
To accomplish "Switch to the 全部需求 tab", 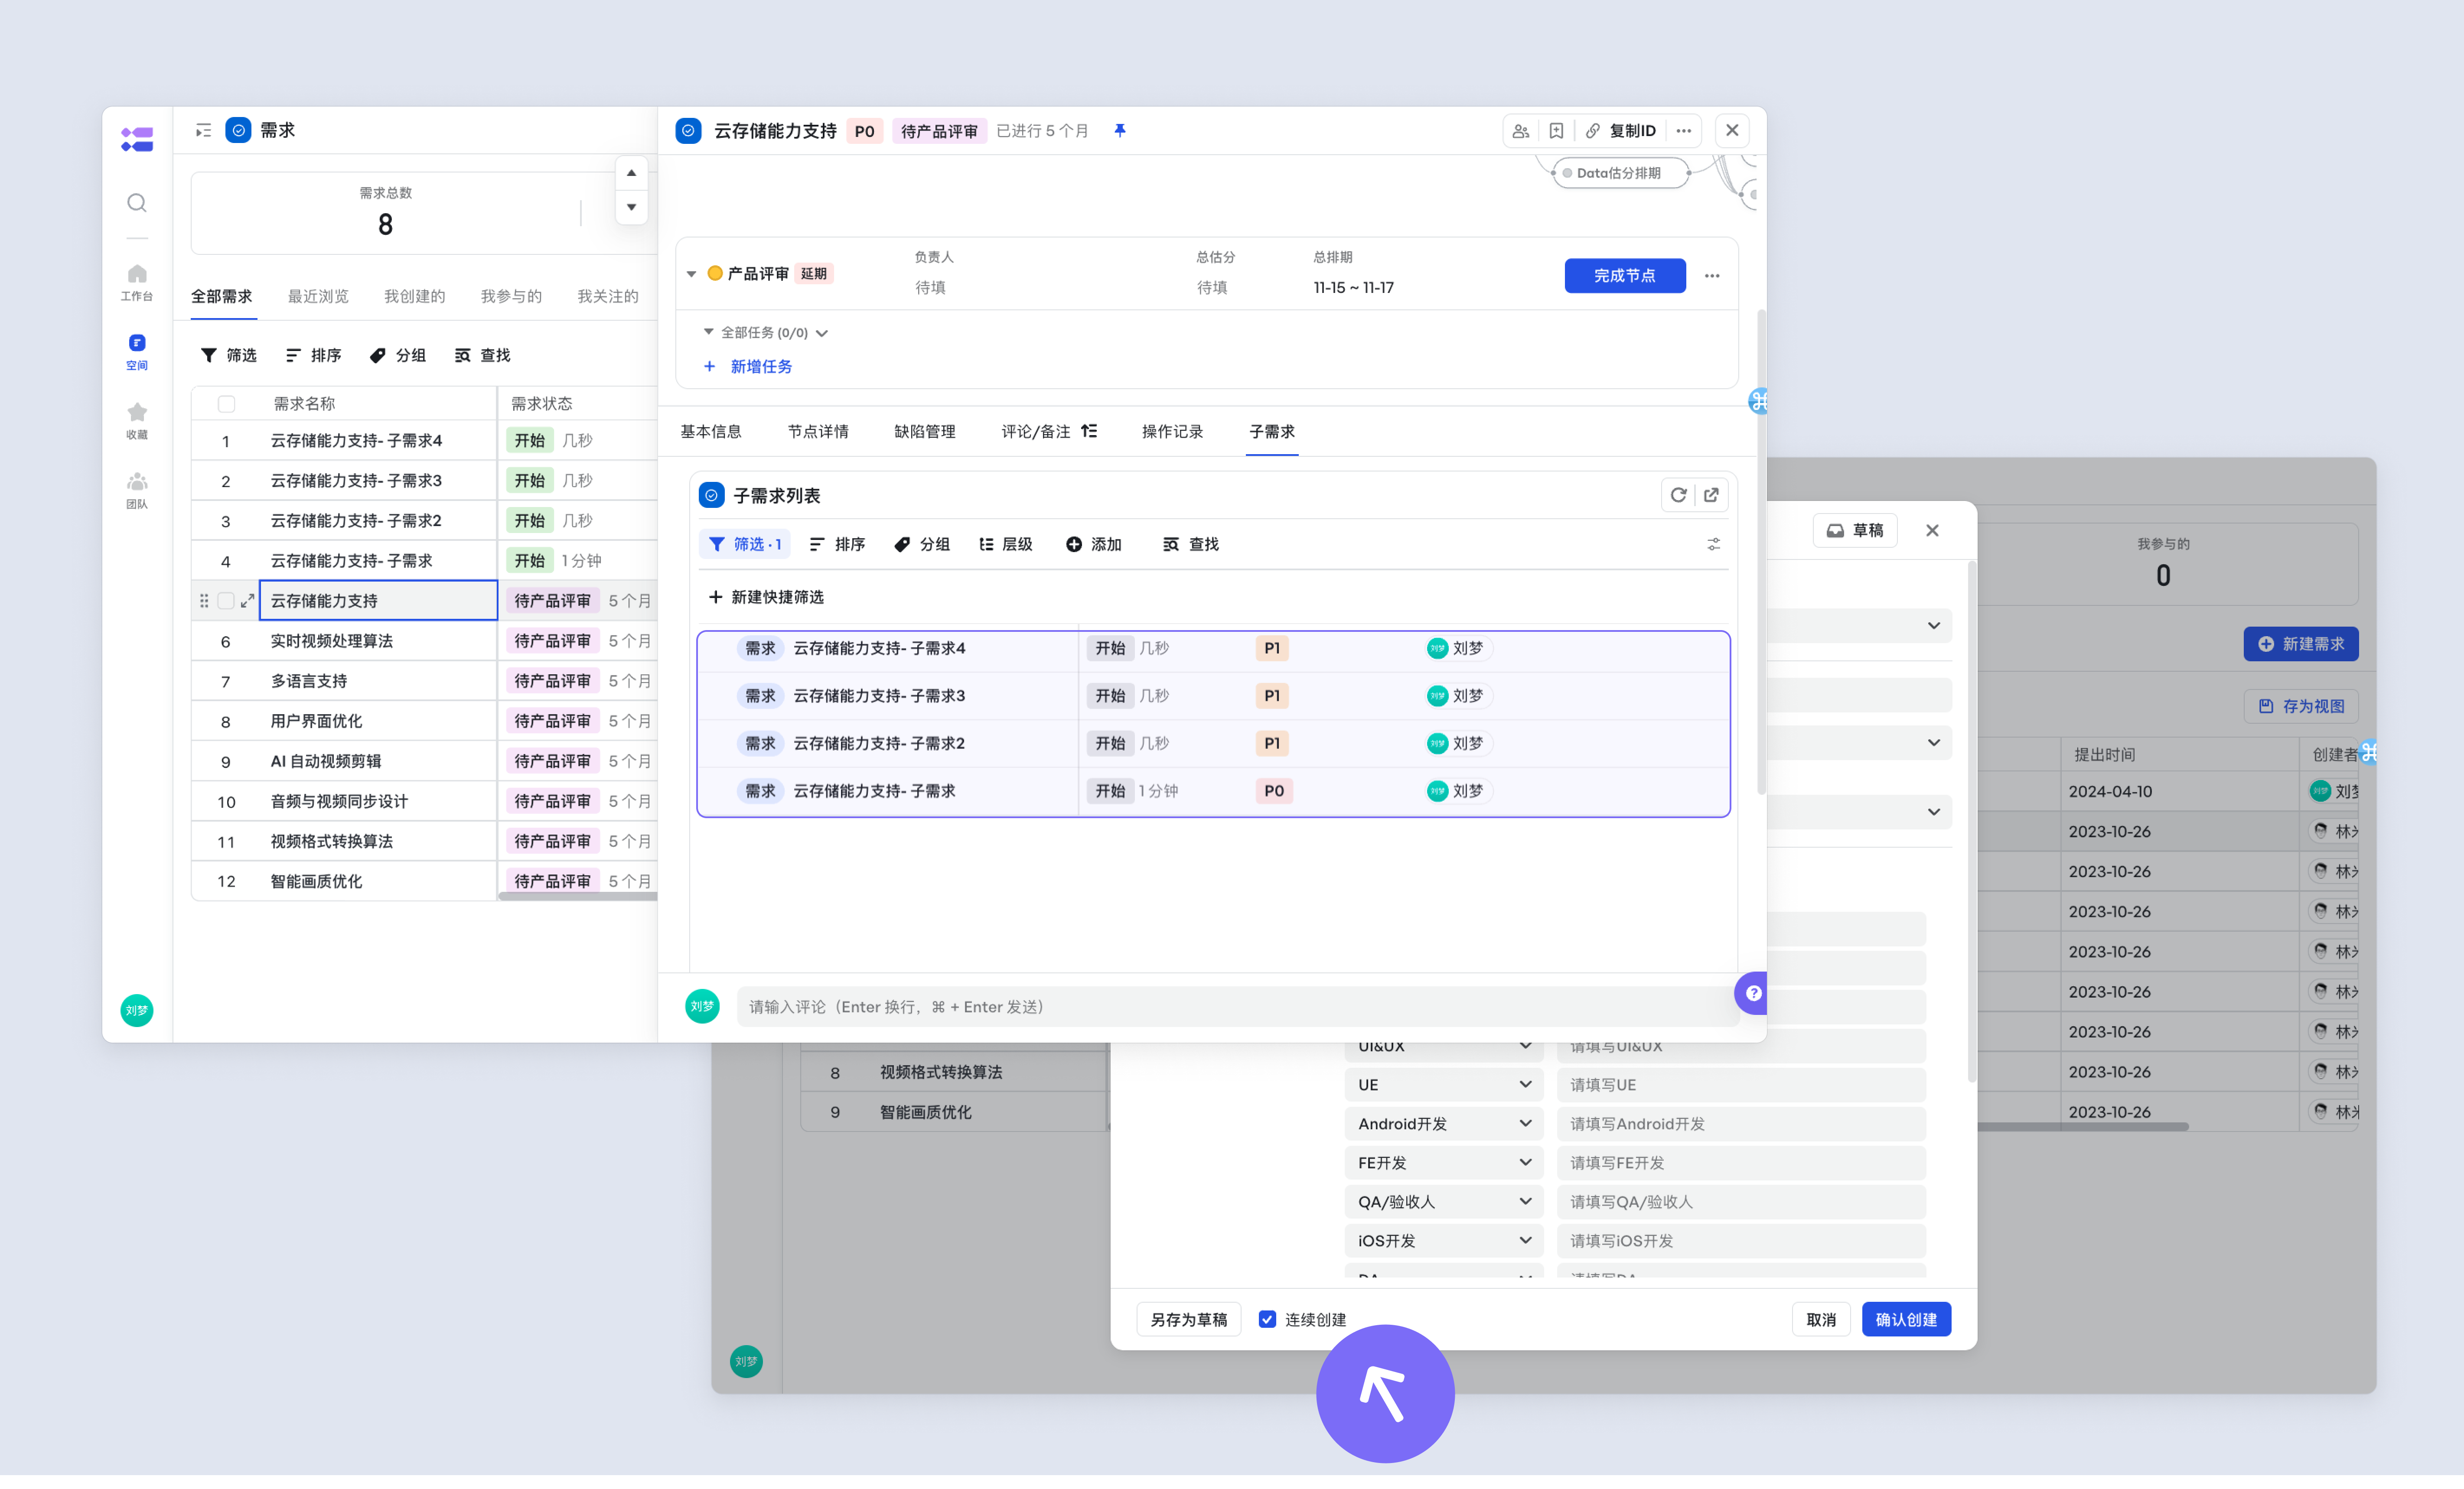I will pyautogui.click(x=222, y=297).
